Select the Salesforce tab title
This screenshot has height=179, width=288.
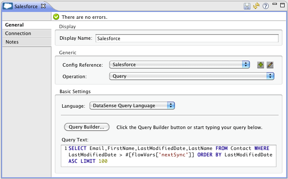[x=26, y=6]
